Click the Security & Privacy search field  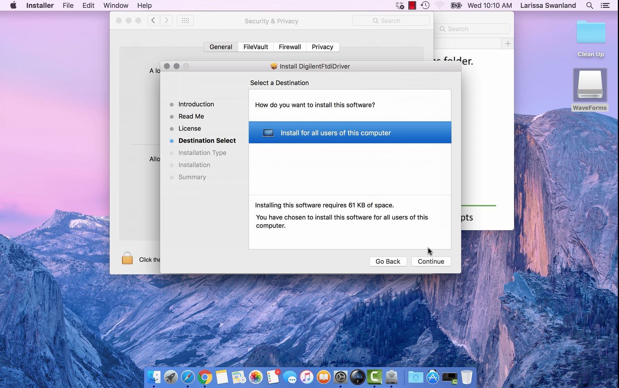click(391, 21)
